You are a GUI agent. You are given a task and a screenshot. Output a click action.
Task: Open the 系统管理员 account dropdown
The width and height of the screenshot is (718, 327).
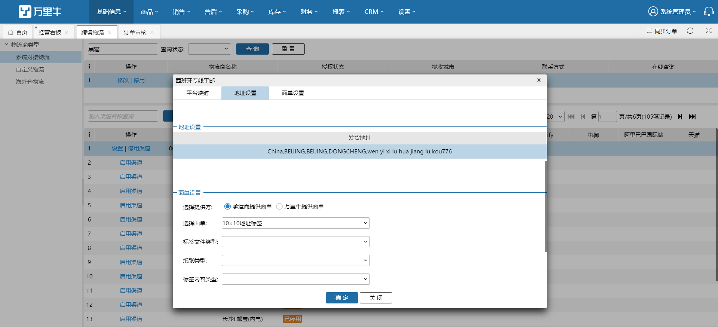678,12
